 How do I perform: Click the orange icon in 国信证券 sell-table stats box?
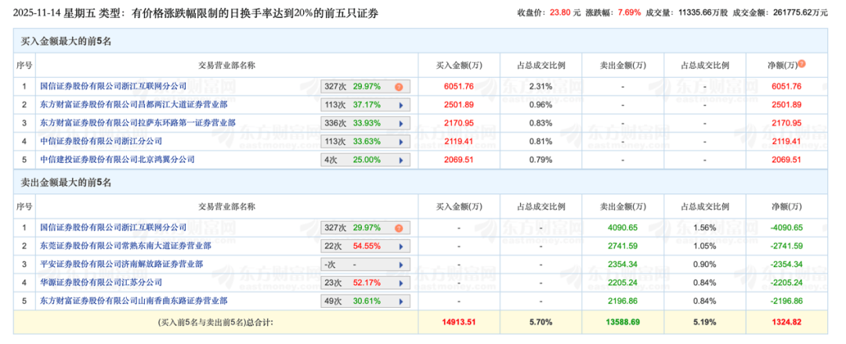398,228
